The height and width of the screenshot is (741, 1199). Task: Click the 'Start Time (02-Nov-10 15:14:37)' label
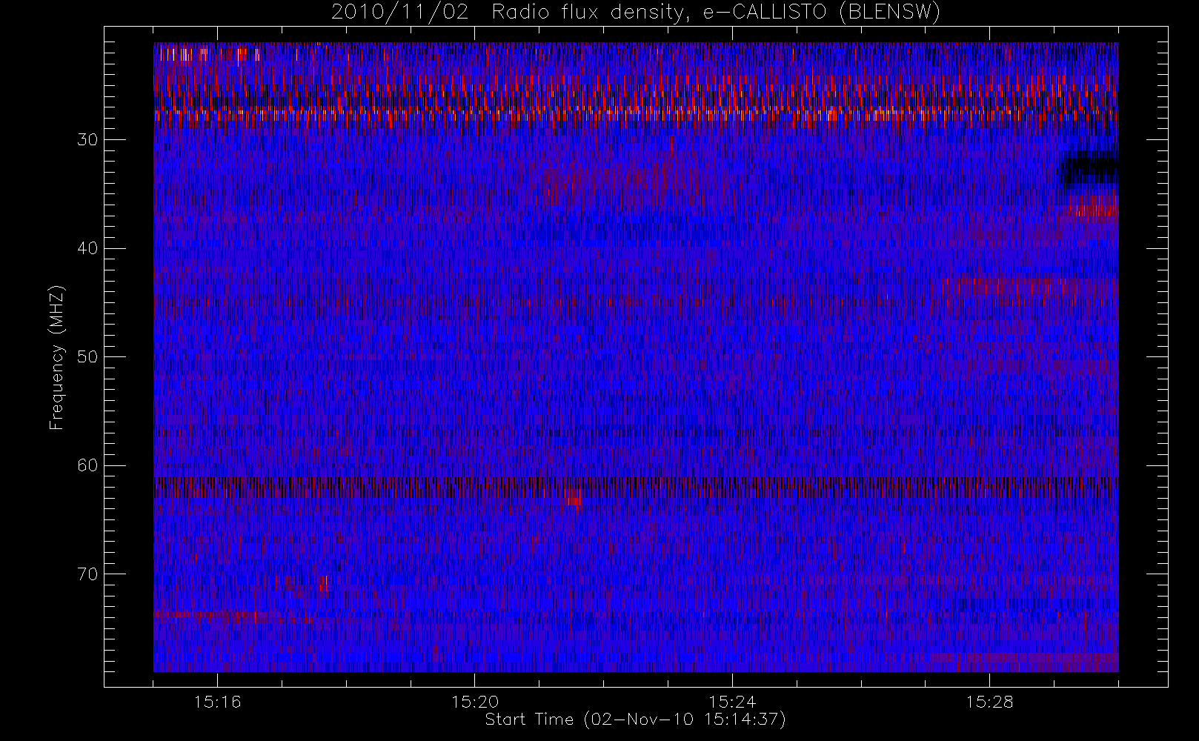coord(635,720)
